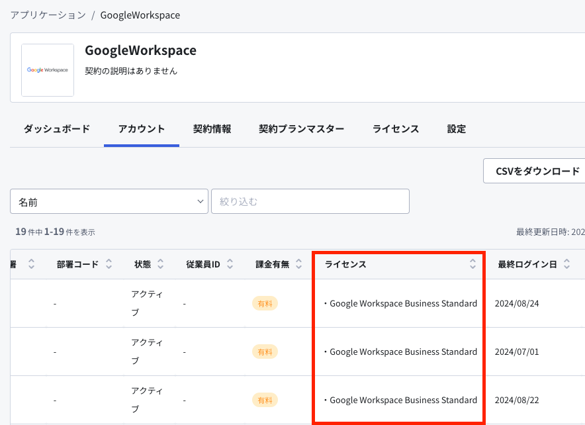Open the 設定 tab
Screen dimensions: 585x425
tap(456, 128)
